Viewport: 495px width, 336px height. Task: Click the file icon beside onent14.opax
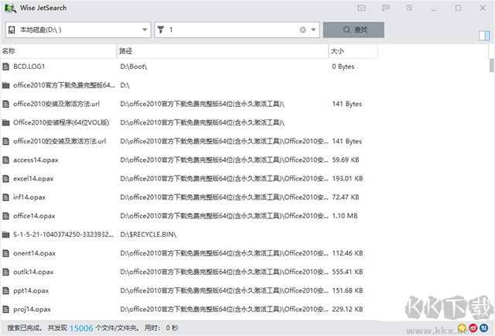coord(5,253)
